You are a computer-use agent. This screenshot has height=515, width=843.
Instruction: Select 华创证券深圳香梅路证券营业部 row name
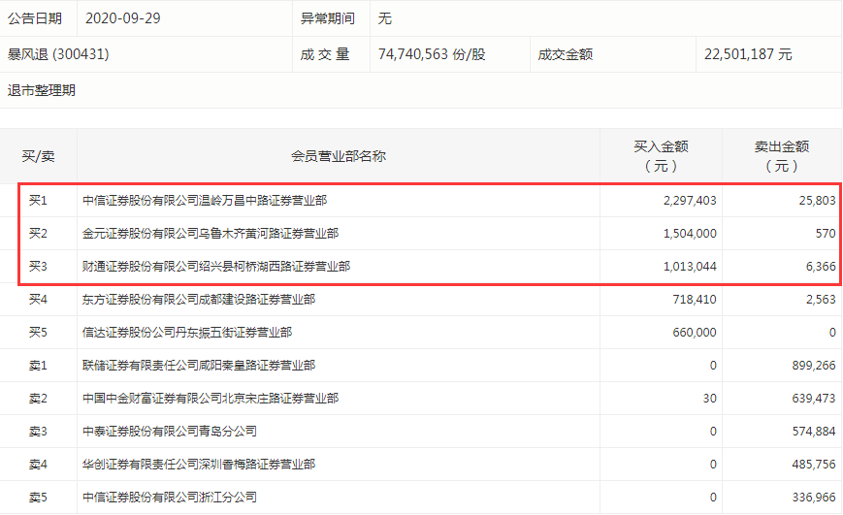(x=199, y=465)
